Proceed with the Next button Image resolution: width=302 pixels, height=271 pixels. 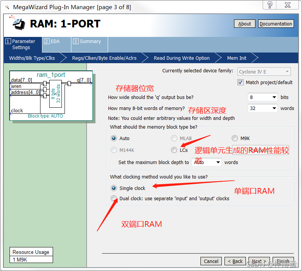pos(259,261)
